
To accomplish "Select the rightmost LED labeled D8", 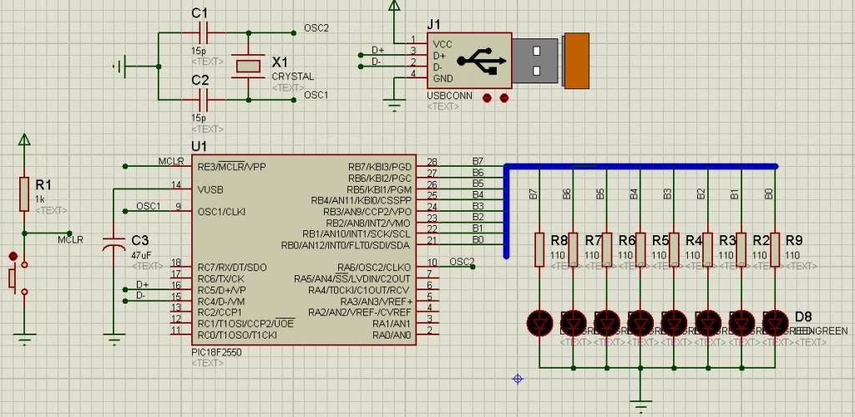I will click(775, 323).
